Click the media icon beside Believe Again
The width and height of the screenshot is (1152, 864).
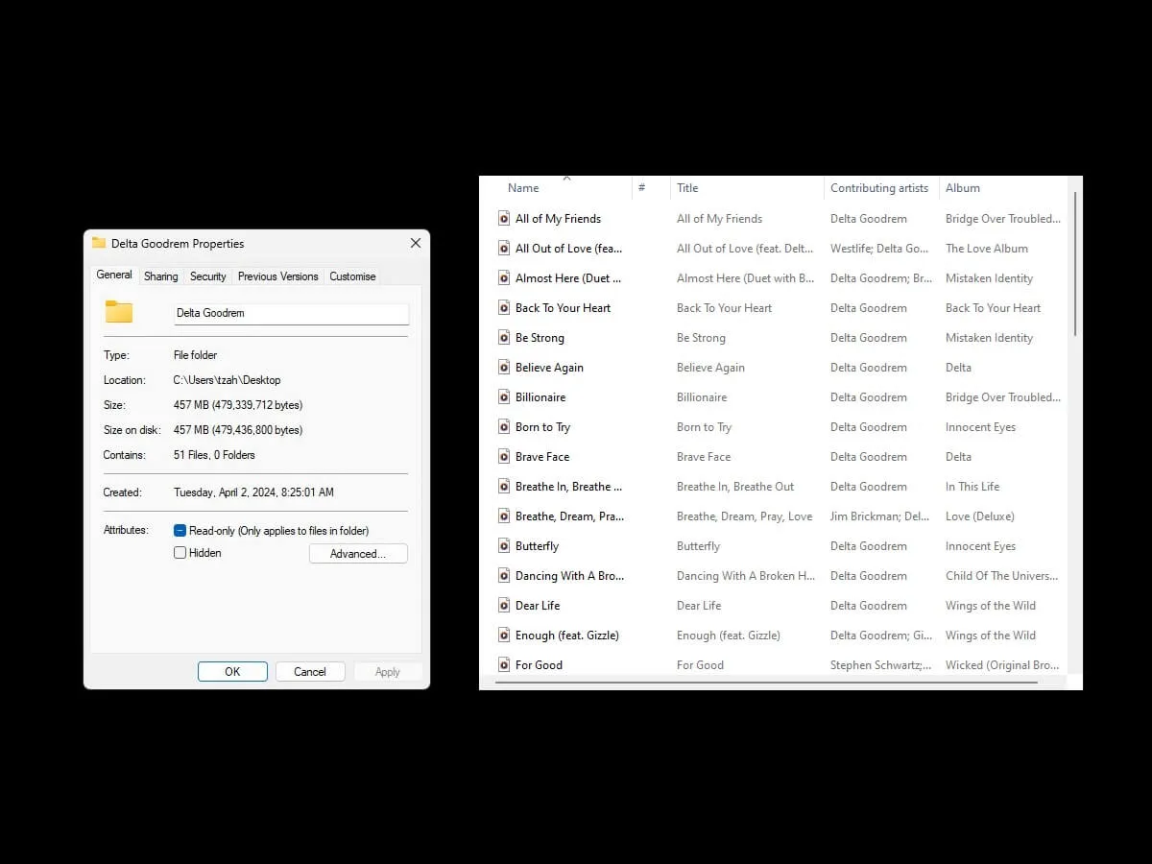[x=504, y=367]
